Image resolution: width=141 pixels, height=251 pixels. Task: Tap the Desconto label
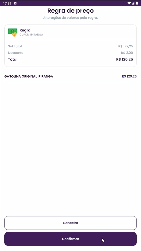16,53
